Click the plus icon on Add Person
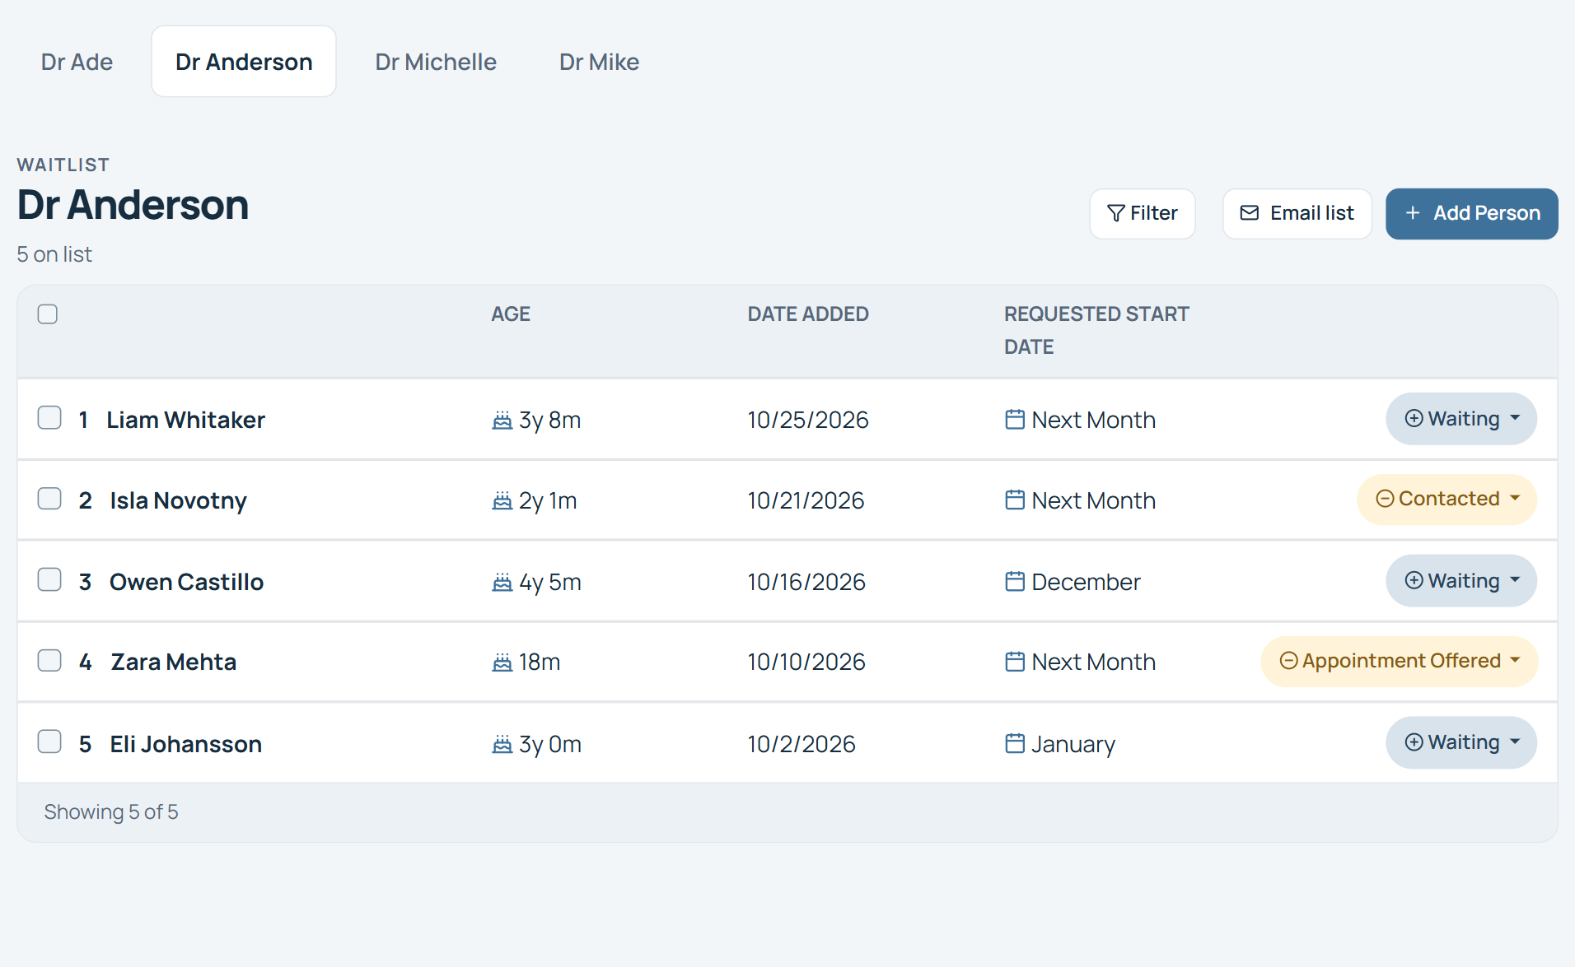 tap(1413, 213)
